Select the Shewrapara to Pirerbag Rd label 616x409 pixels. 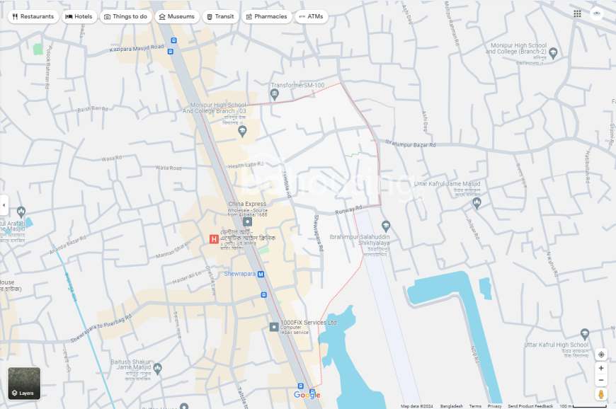coord(101,328)
